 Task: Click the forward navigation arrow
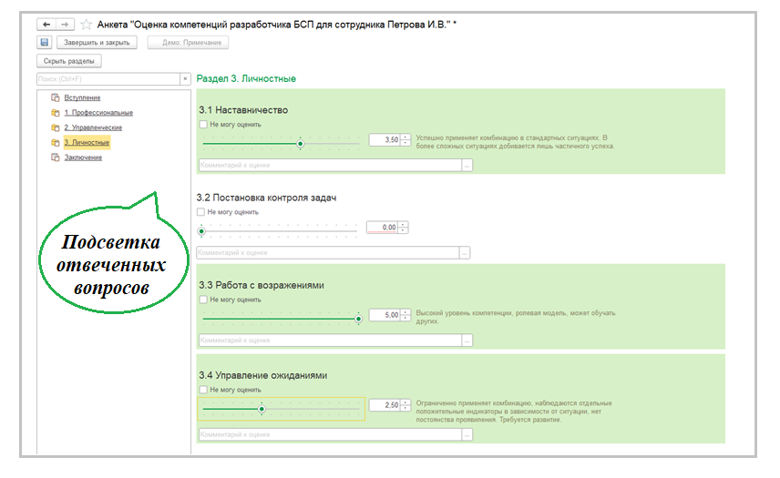64,24
